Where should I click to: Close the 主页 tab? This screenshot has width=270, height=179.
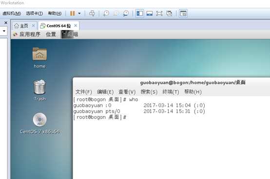[34, 26]
